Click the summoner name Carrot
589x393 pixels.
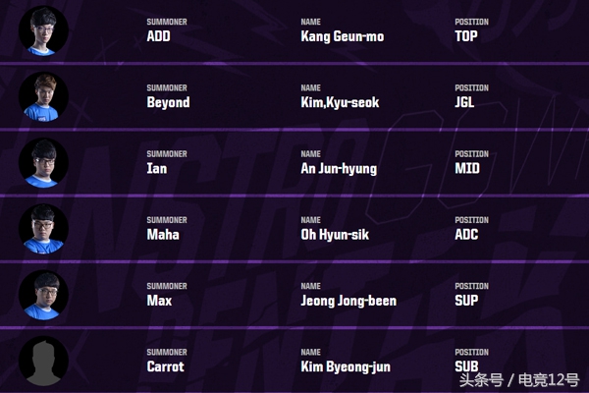(165, 366)
